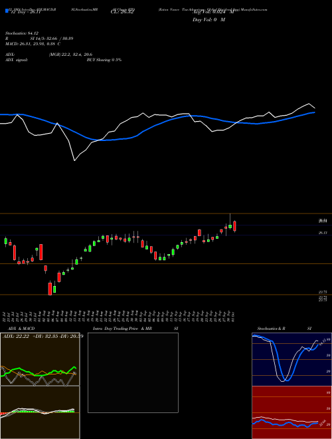Click the lowest red candlestick near 23.75 support

[x=50, y=289]
